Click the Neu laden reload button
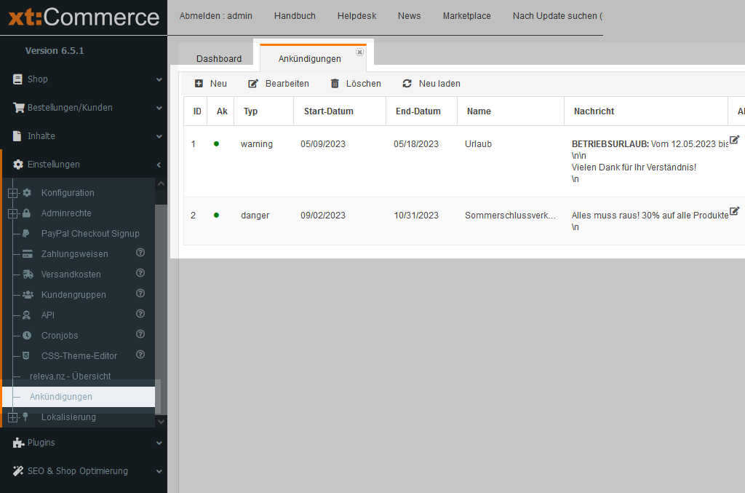This screenshot has width=745, height=493. 431,84
